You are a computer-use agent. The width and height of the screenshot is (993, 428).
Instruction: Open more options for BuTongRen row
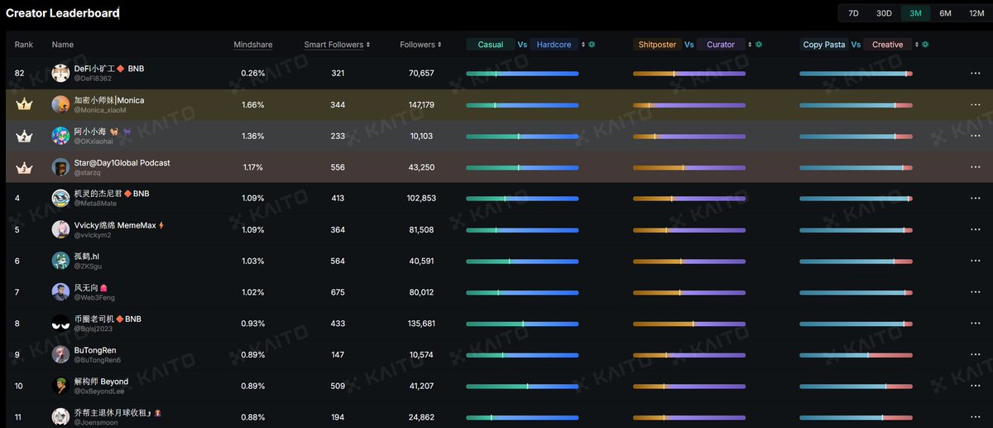(975, 354)
